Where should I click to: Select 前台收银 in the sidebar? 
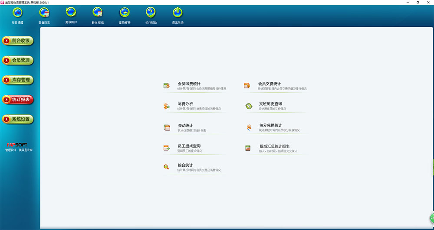[18, 41]
